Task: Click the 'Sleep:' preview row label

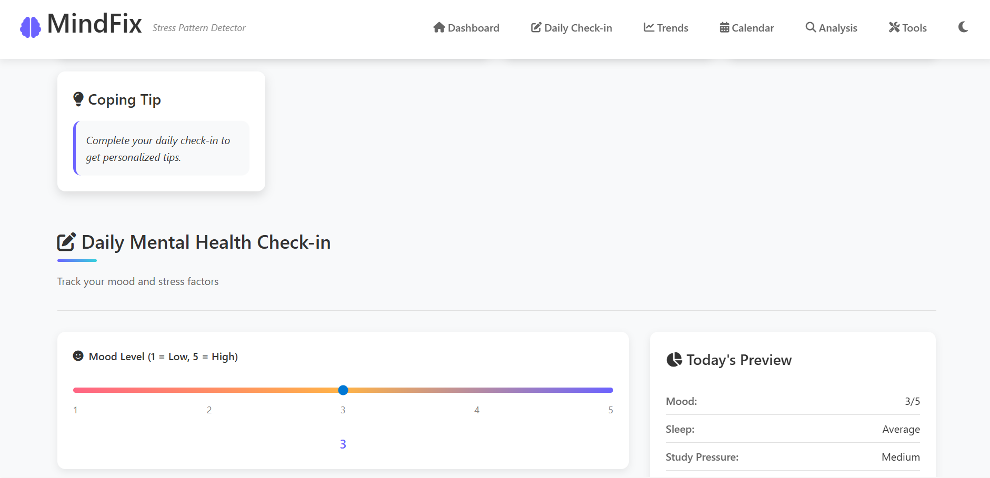Action: [x=680, y=429]
